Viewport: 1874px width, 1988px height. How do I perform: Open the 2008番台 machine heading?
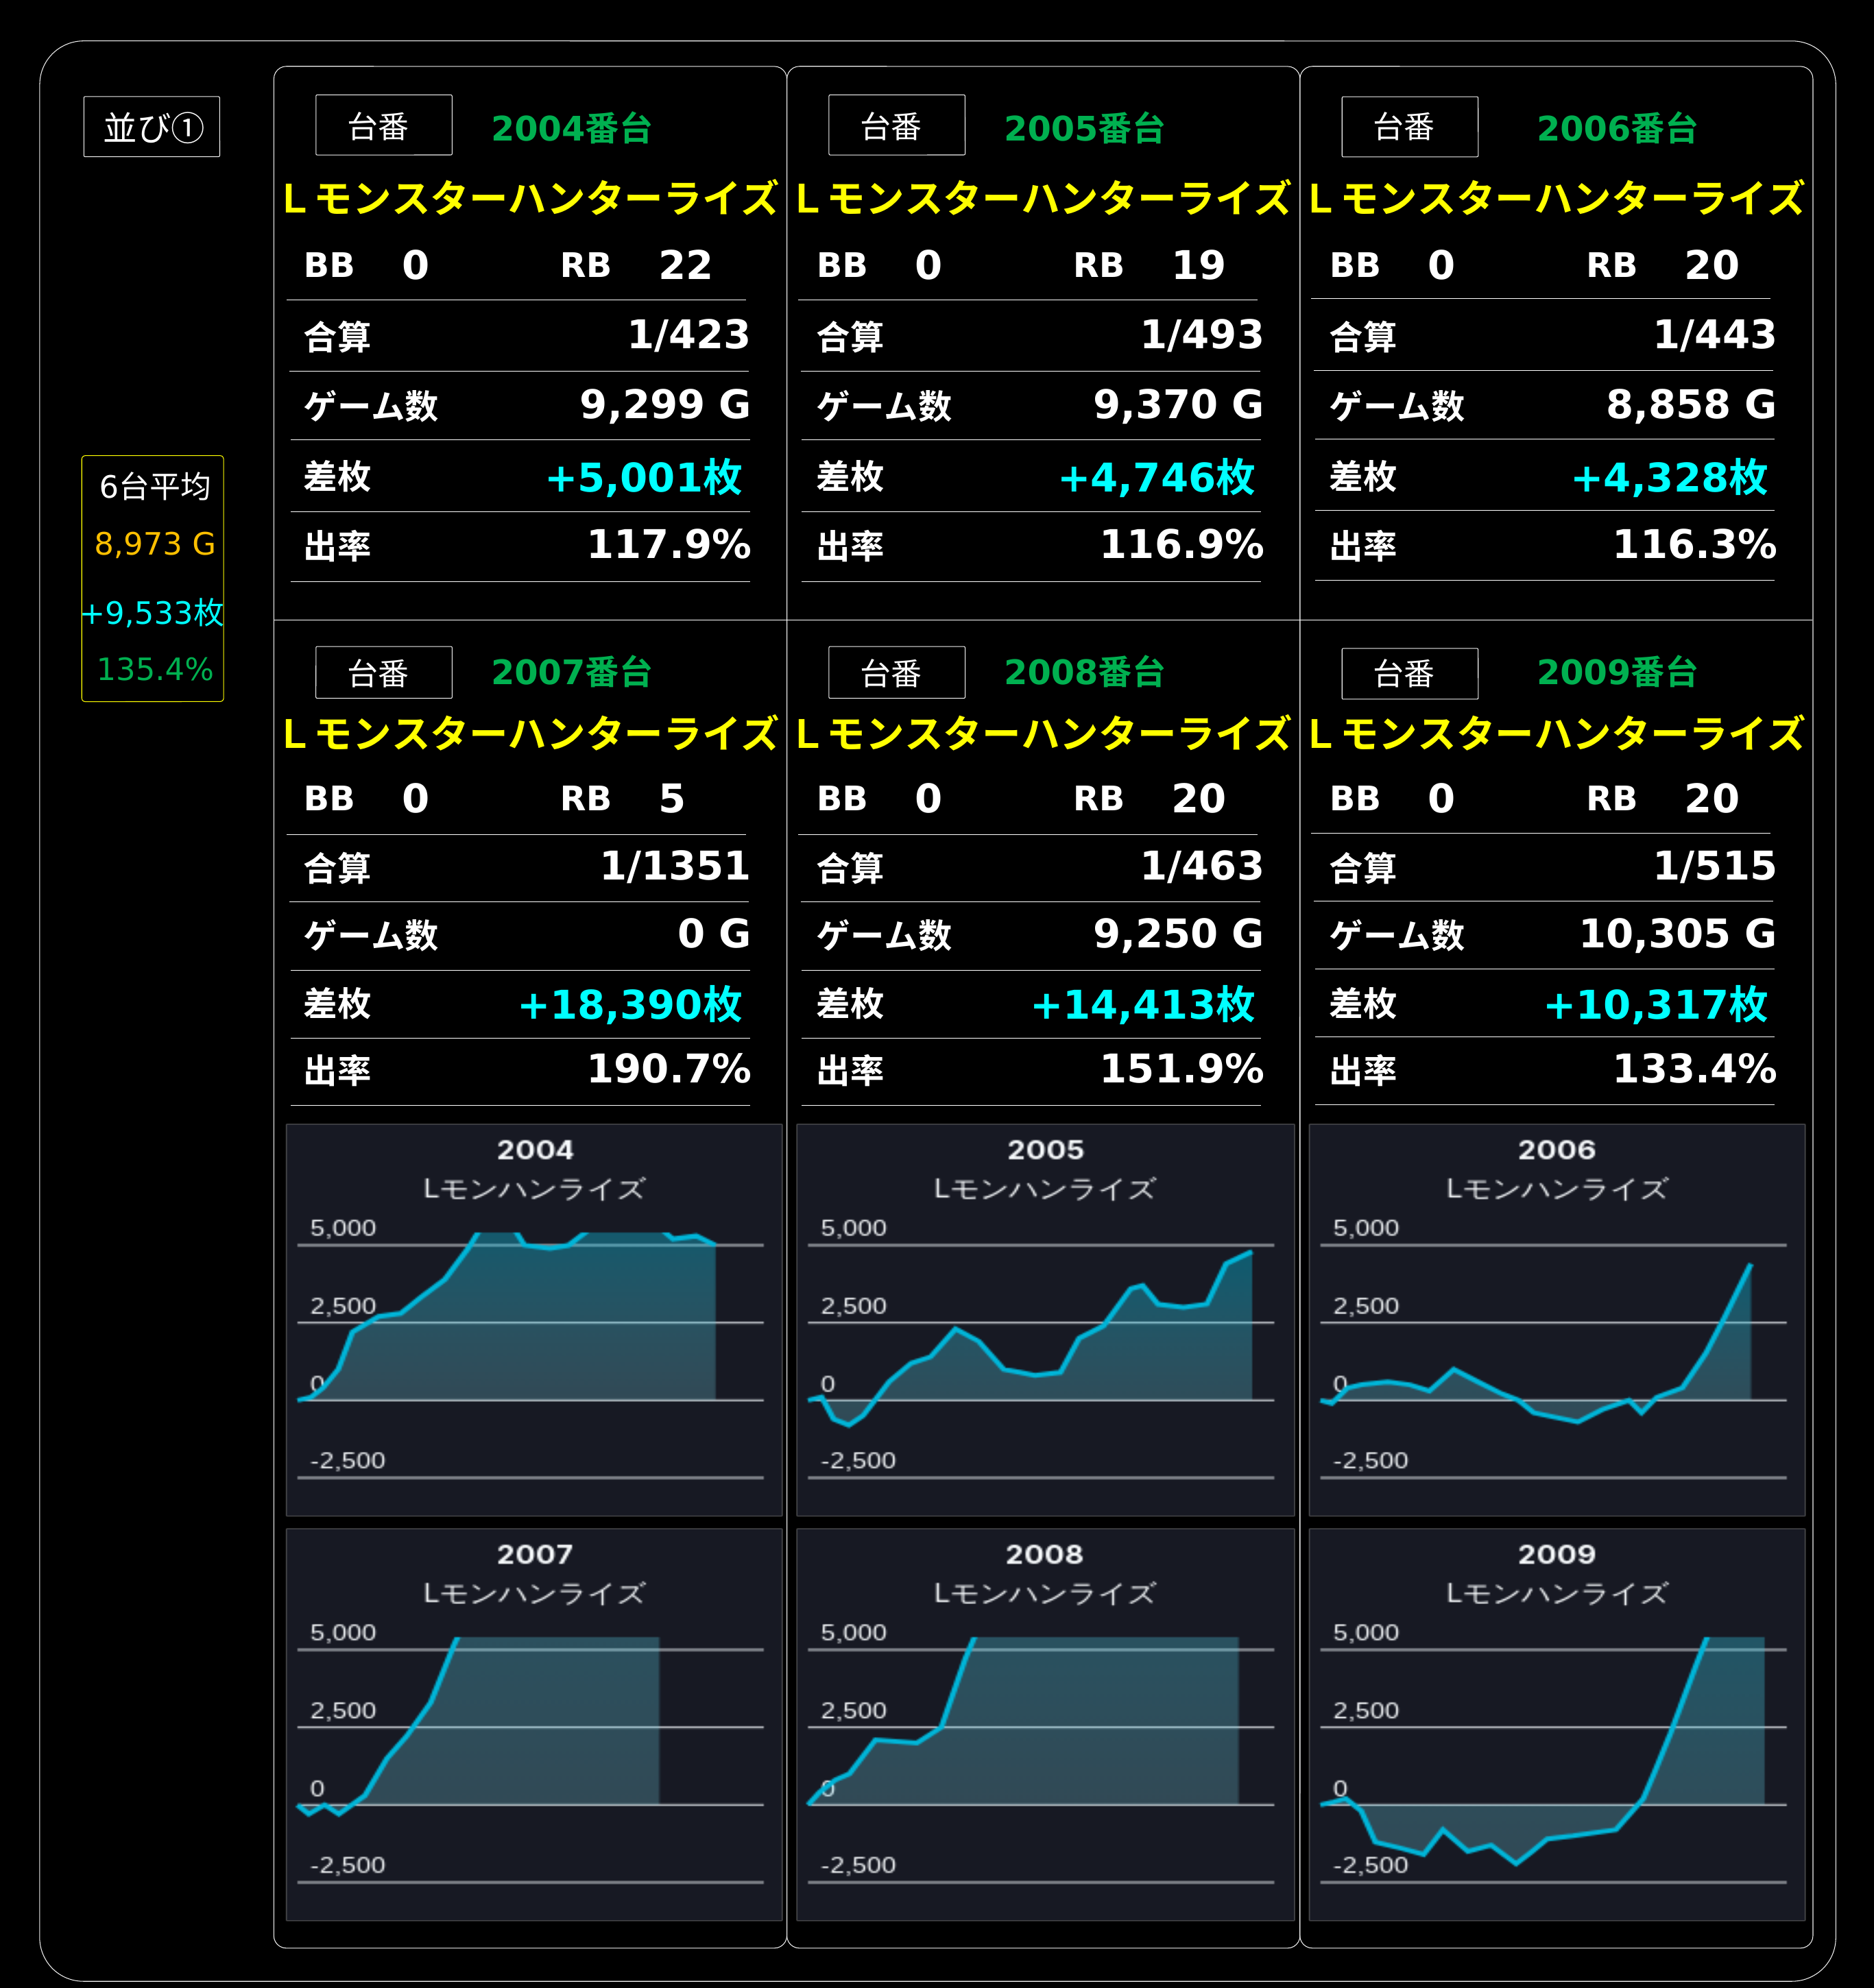(1084, 672)
